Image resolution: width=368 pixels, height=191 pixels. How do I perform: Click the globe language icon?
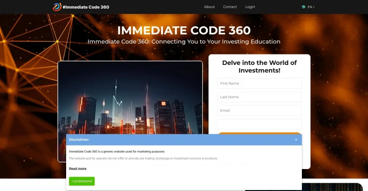tap(304, 7)
